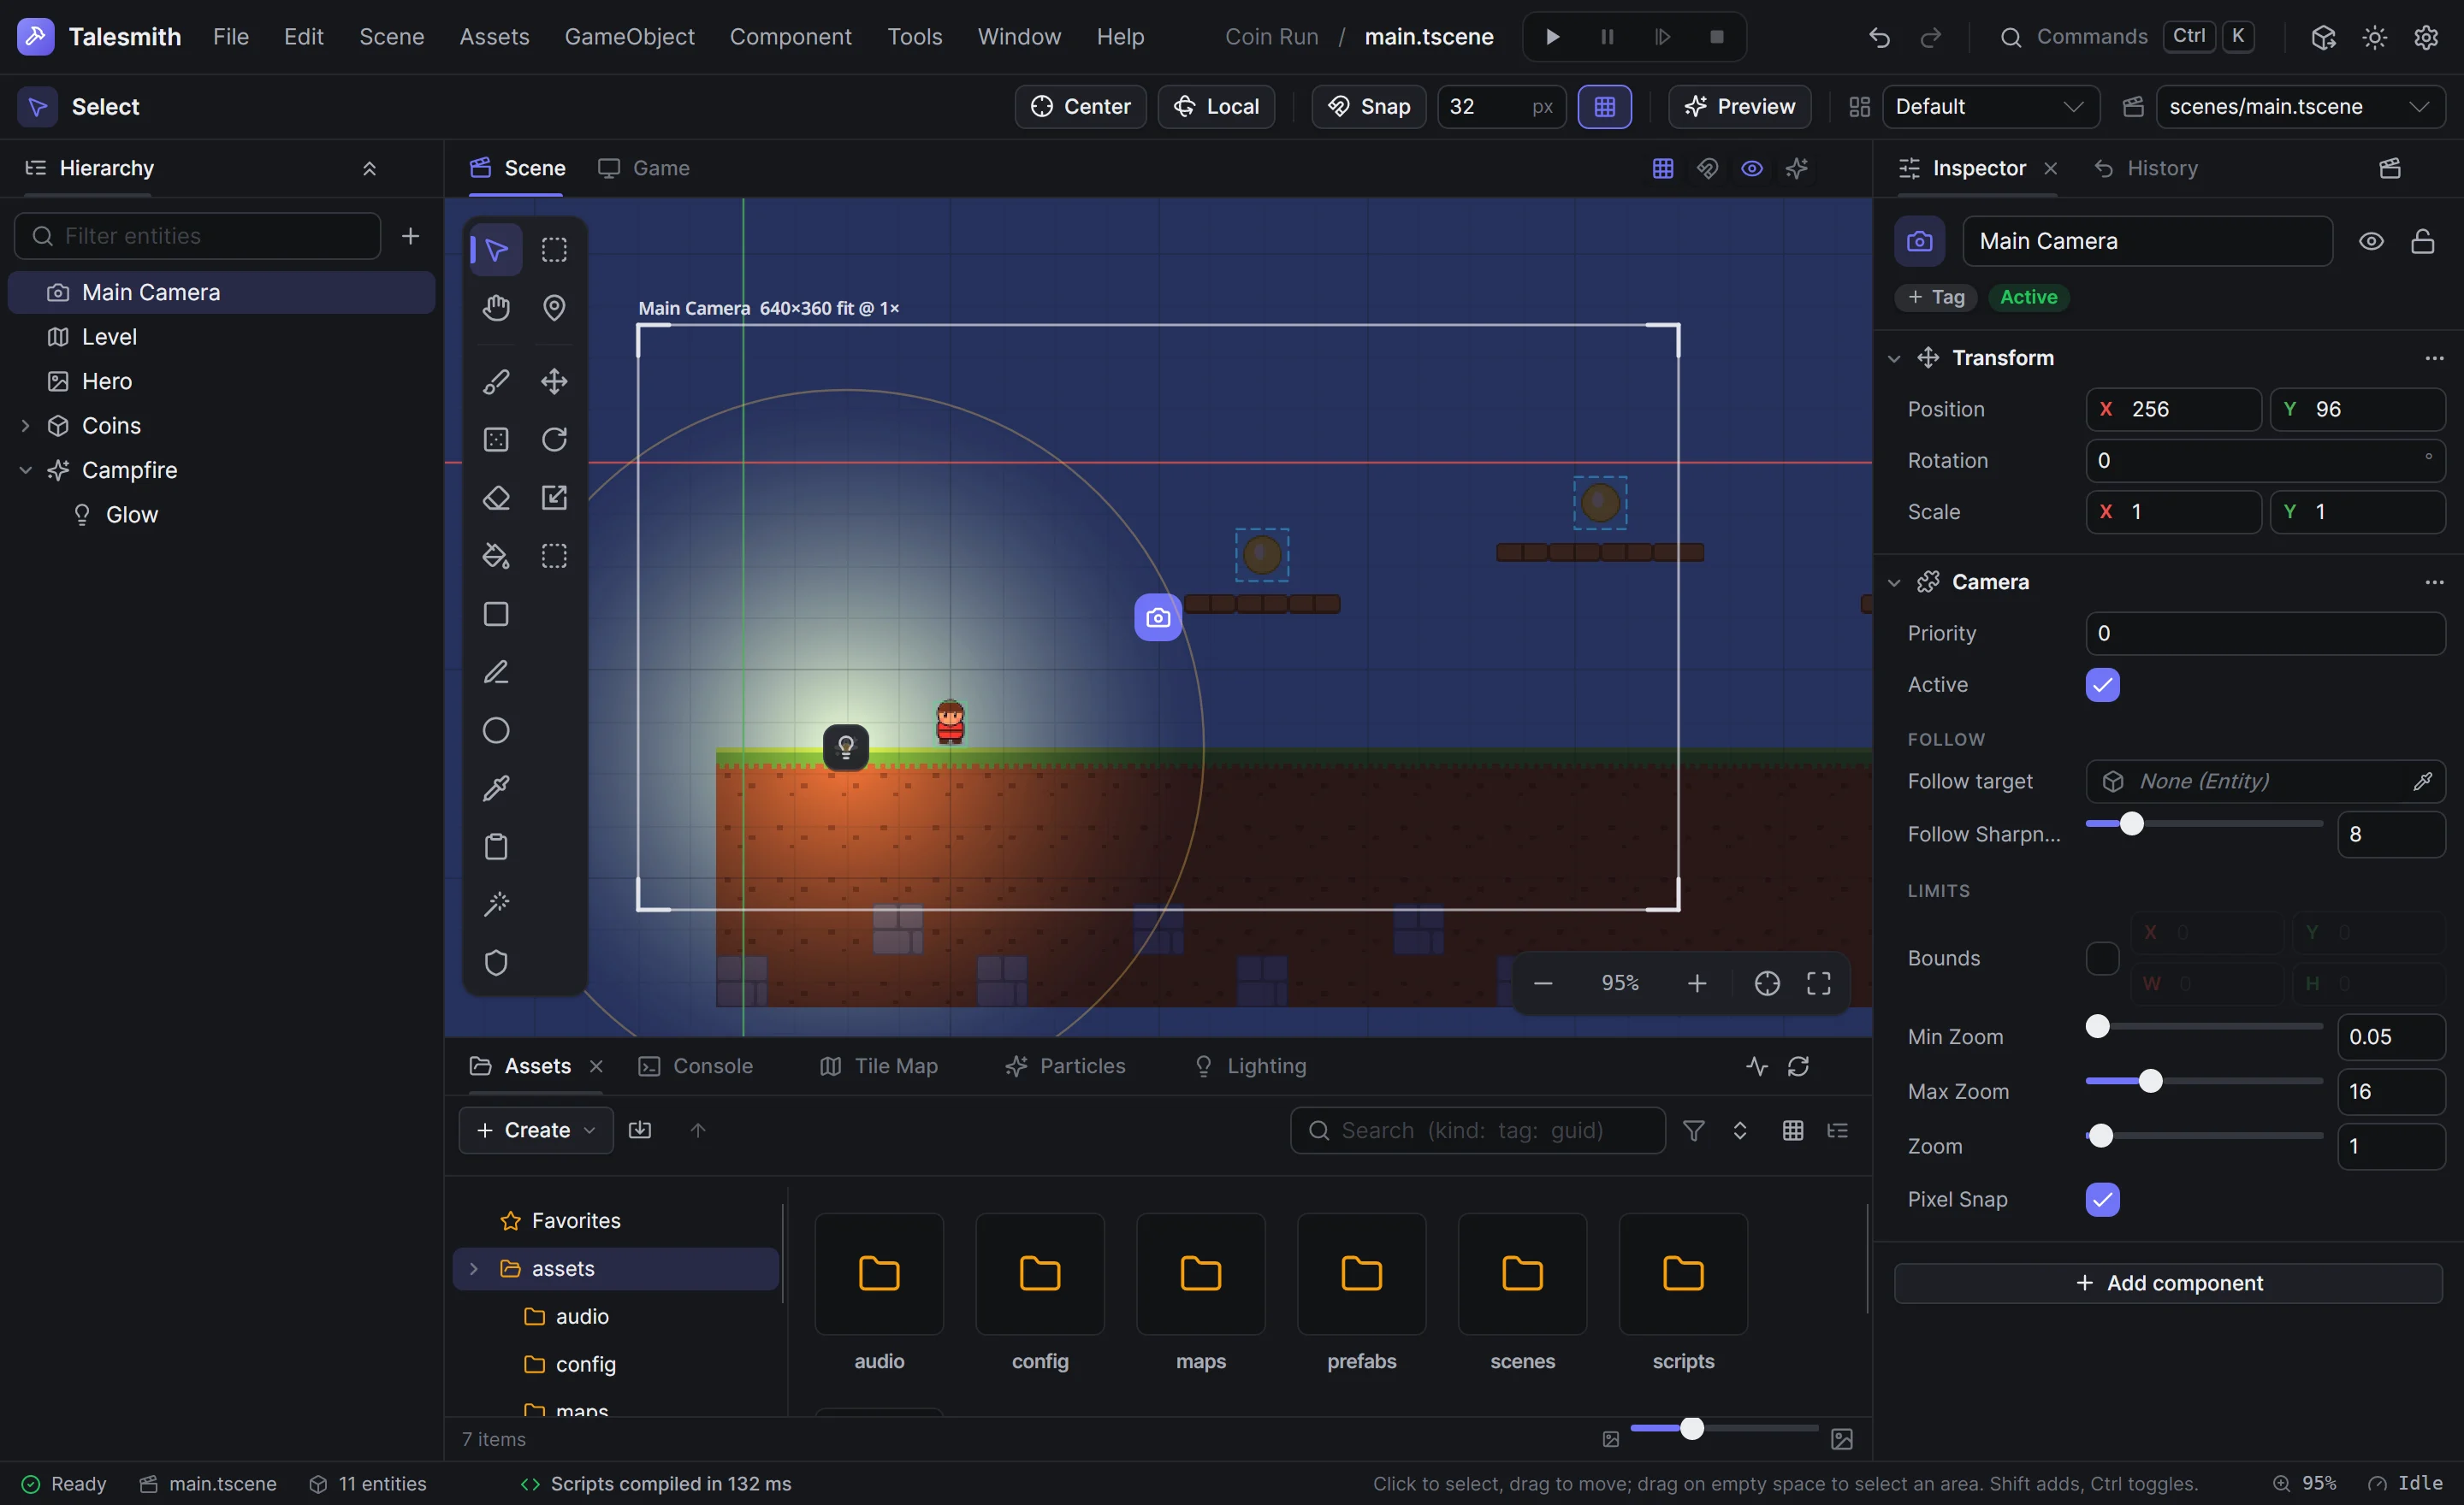
Task: Select the Brush paint tool
Action: pos(496,381)
